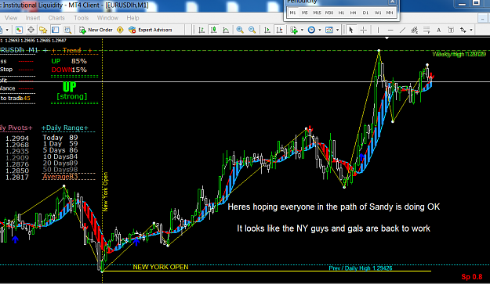Expand the Indicators dropdown arrow
Screen dimensions: 490x284
[302, 30]
